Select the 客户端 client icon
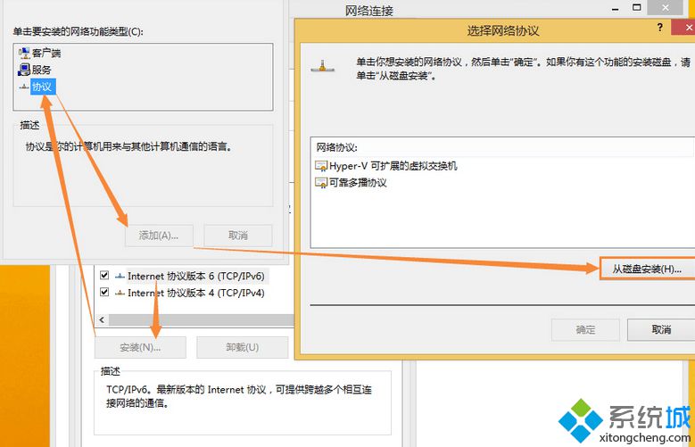Viewport: 695px width, 447px height. point(23,53)
